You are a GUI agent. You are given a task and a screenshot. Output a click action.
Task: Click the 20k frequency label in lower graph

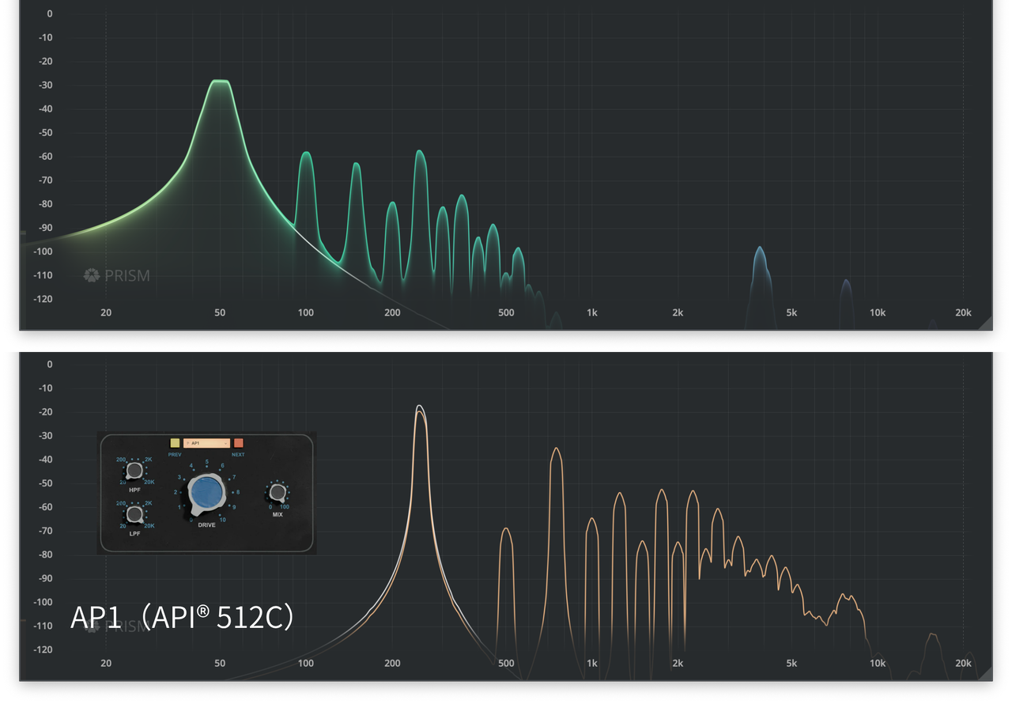tap(963, 663)
